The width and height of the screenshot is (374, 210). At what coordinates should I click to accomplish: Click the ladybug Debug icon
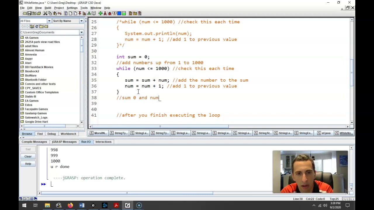pos(110,13)
